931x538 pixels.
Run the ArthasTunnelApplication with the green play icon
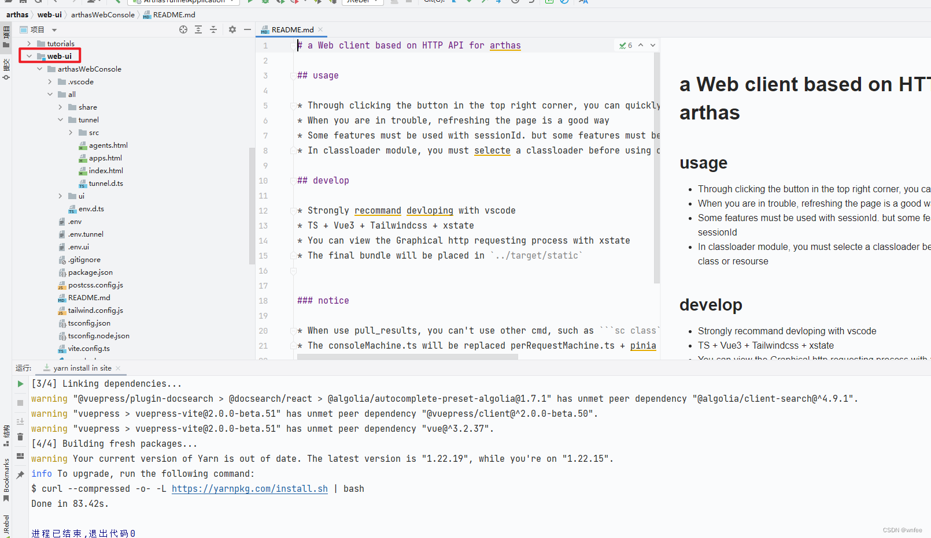tap(250, 2)
